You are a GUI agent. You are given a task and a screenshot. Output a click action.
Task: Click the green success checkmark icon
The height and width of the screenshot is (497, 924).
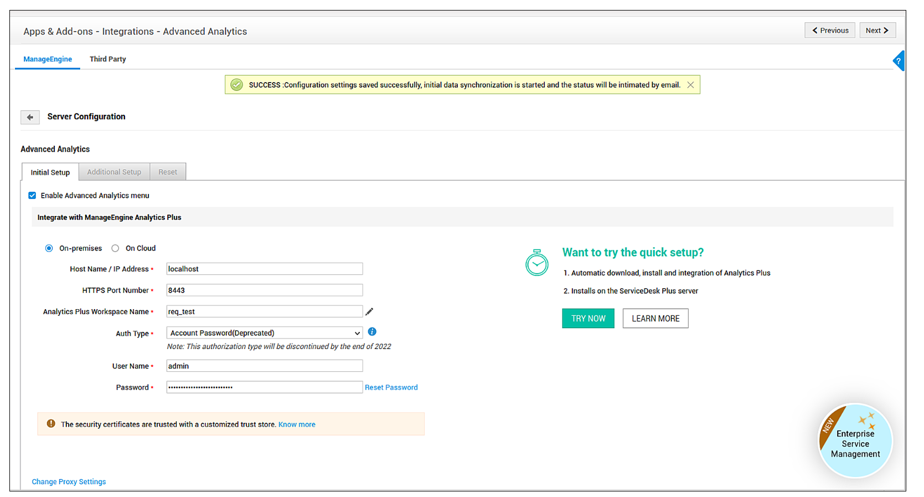click(236, 85)
